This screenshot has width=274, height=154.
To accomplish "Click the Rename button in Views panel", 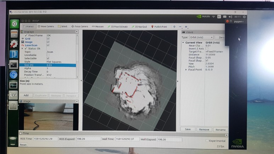I will [x=220, y=130].
